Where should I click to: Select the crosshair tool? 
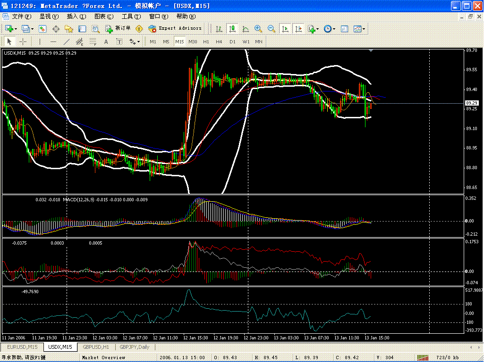(23, 41)
